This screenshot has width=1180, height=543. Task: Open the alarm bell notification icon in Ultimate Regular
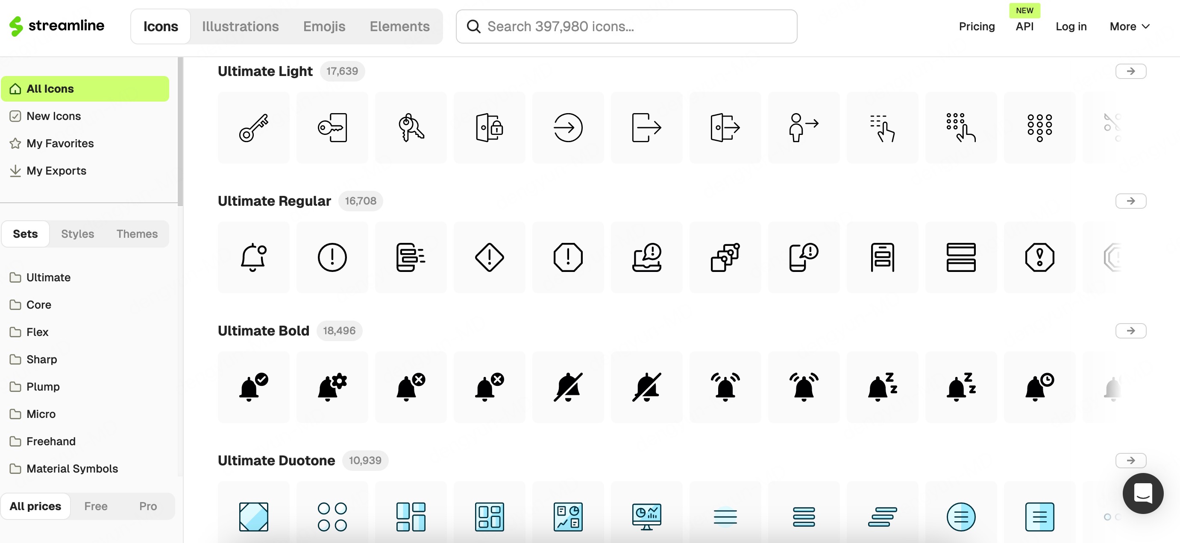pos(253,257)
